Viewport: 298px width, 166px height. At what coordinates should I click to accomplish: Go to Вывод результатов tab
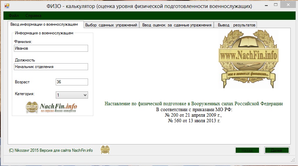235,25
